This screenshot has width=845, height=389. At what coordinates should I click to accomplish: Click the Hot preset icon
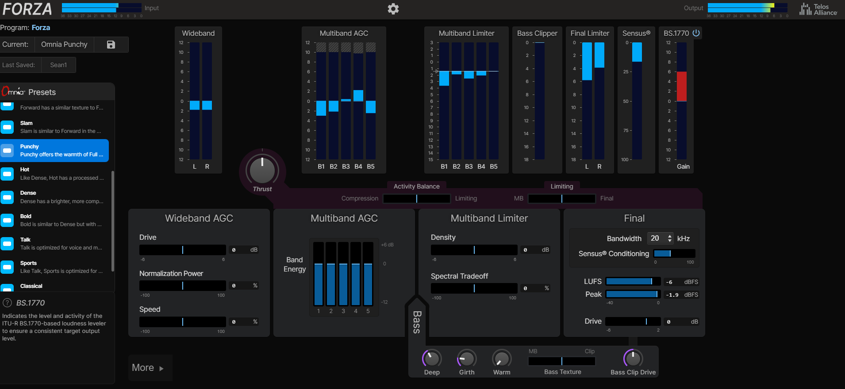7,174
